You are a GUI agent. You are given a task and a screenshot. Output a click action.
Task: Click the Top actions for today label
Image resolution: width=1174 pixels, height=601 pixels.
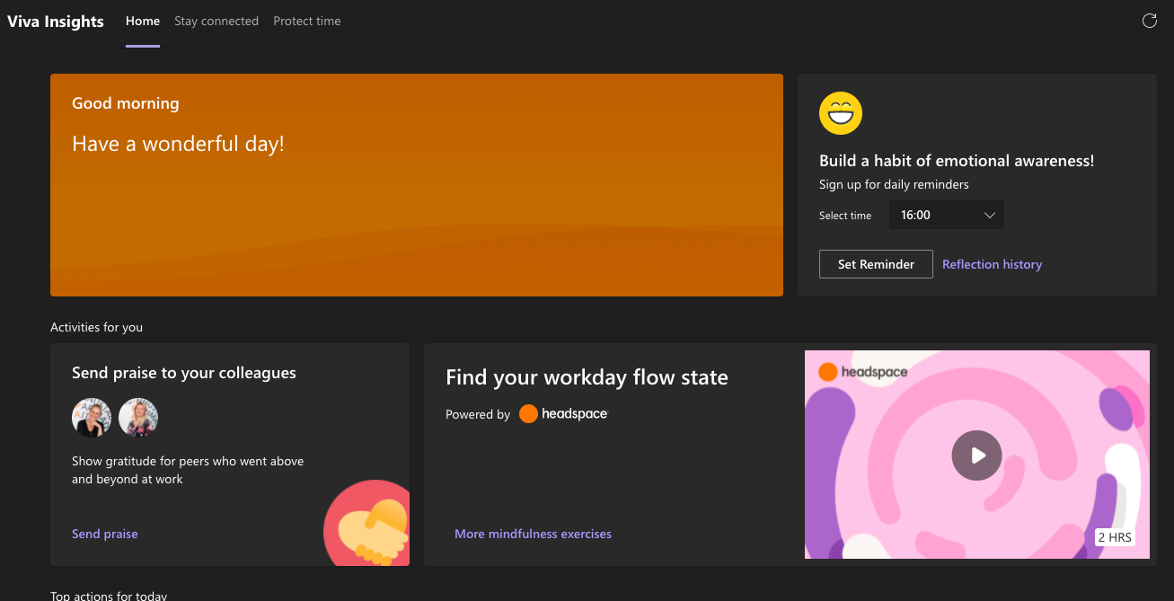click(x=109, y=596)
